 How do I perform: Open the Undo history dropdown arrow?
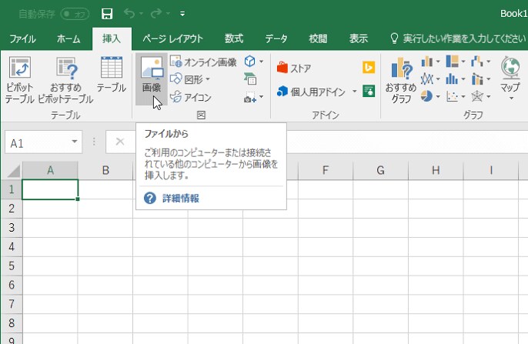click(x=141, y=14)
